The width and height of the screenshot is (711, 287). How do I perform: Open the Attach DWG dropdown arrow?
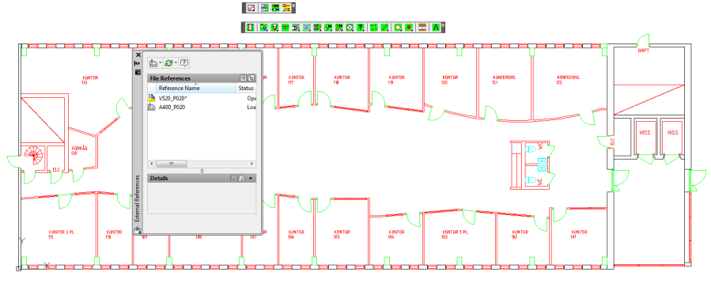tap(160, 63)
